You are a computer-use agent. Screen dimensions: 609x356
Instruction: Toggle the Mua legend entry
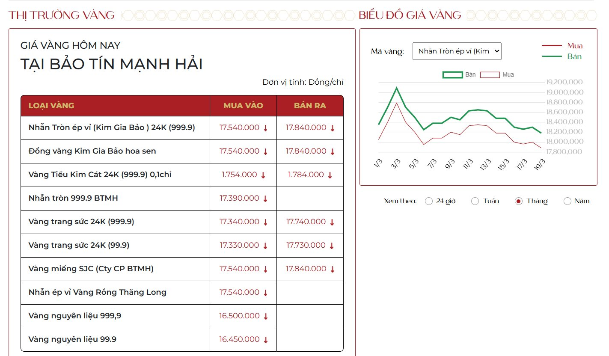pyautogui.click(x=575, y=45)
